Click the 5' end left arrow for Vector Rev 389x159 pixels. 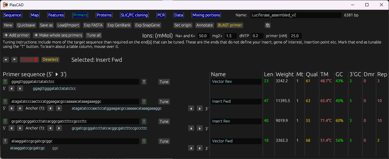11,88
